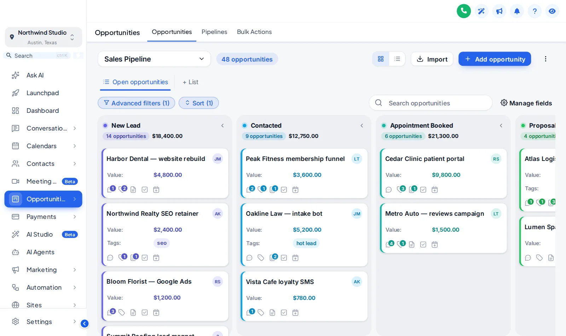566x336 pixels.
Task: Go to Launchpad in sidebar
Action: click(x=44, y=93)
